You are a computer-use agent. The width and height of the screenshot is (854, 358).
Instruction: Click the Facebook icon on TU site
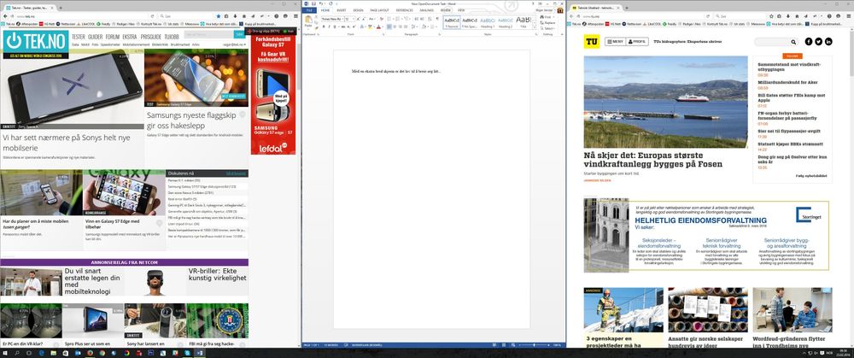point(809,41)
